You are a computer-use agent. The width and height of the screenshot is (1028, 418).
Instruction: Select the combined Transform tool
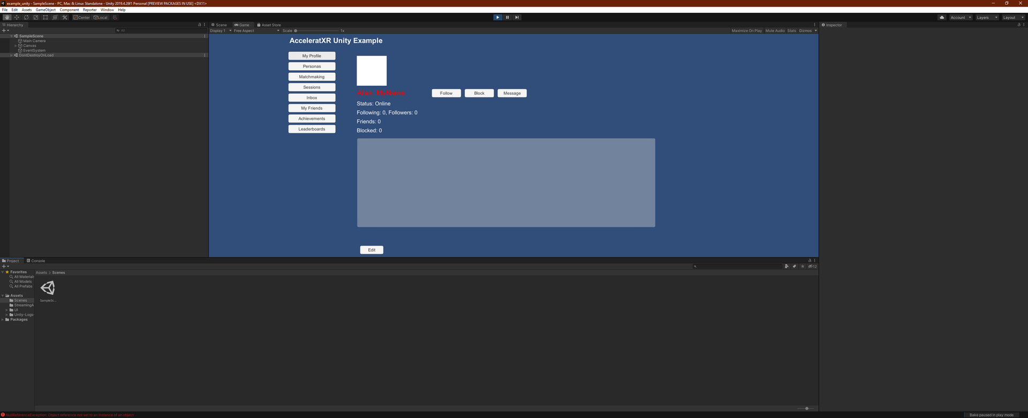(x=55, y=17)
